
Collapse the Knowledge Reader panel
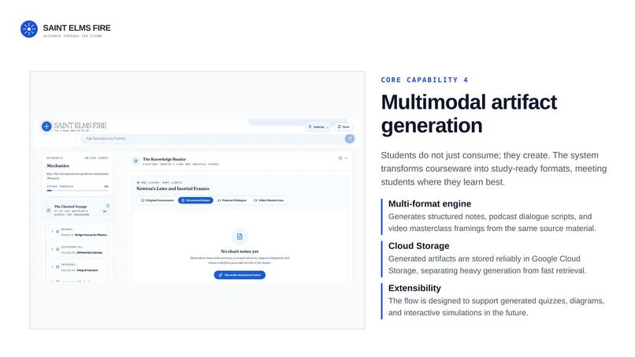coord(346,158)
